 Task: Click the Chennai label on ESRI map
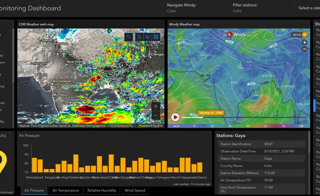click(x=83, y=114)
